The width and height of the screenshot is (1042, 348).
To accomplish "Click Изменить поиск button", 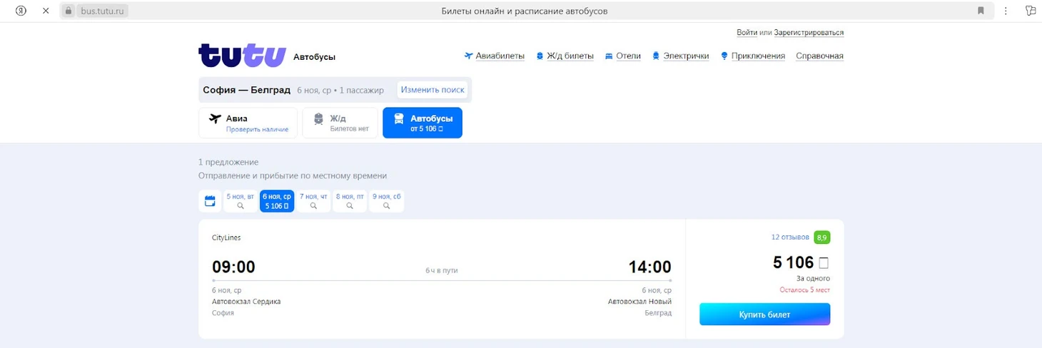I will (x=433, y=90).
